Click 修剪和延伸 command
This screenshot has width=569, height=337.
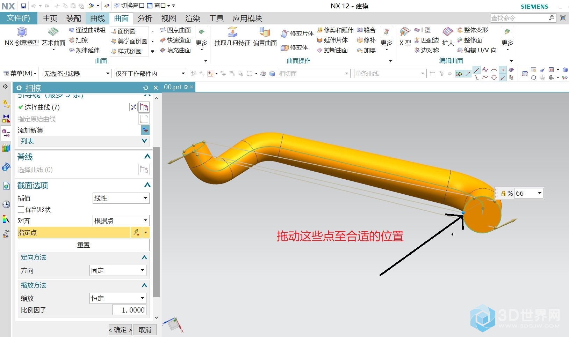pos(336,30)
